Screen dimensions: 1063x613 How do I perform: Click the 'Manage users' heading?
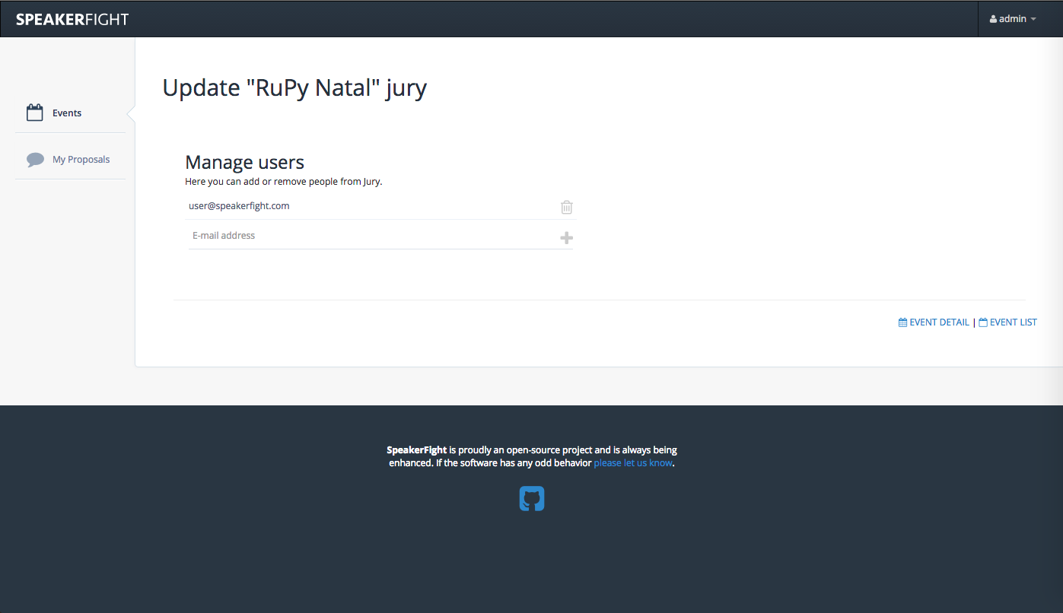pos(245,162)
